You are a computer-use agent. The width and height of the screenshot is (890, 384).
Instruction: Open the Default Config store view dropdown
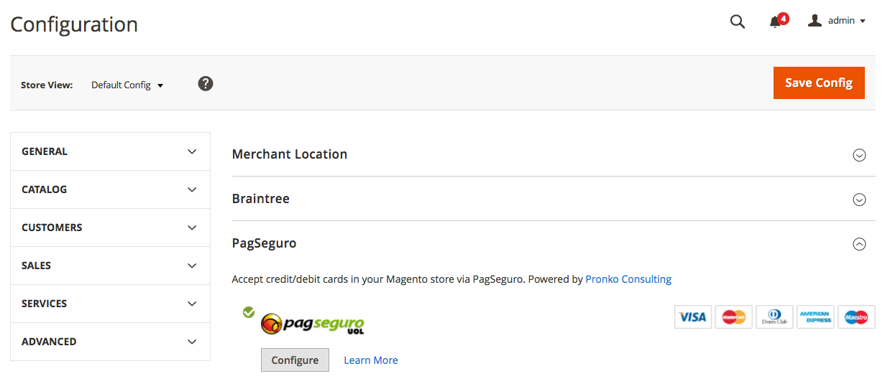coord(127,85)
